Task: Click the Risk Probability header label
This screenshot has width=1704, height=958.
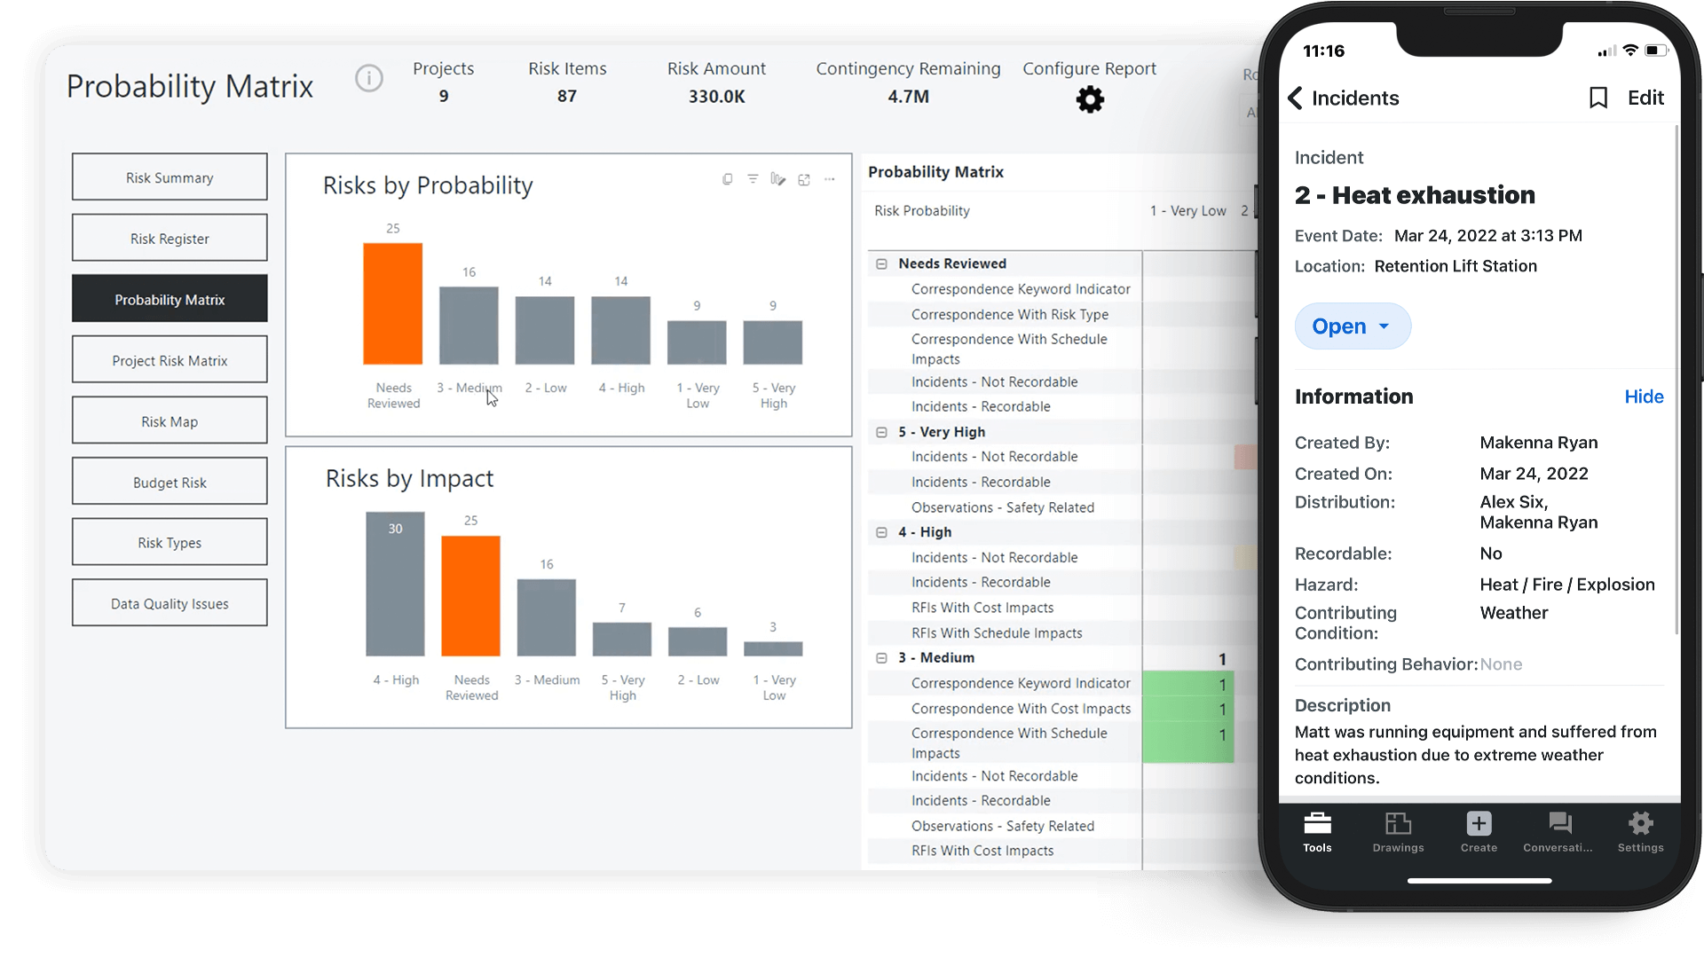Action: click(x=921, y=211)
